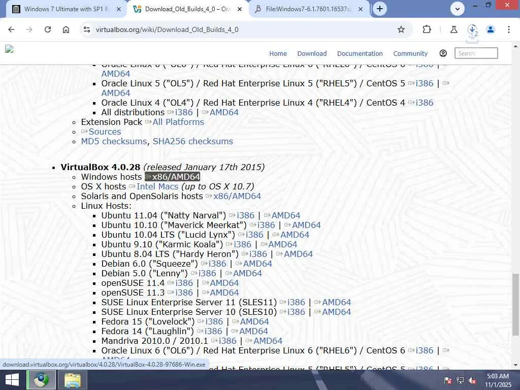Viewport: 520px width, 390px height.
Task: Open a new tab with plus button
Action: pos(380,9)
